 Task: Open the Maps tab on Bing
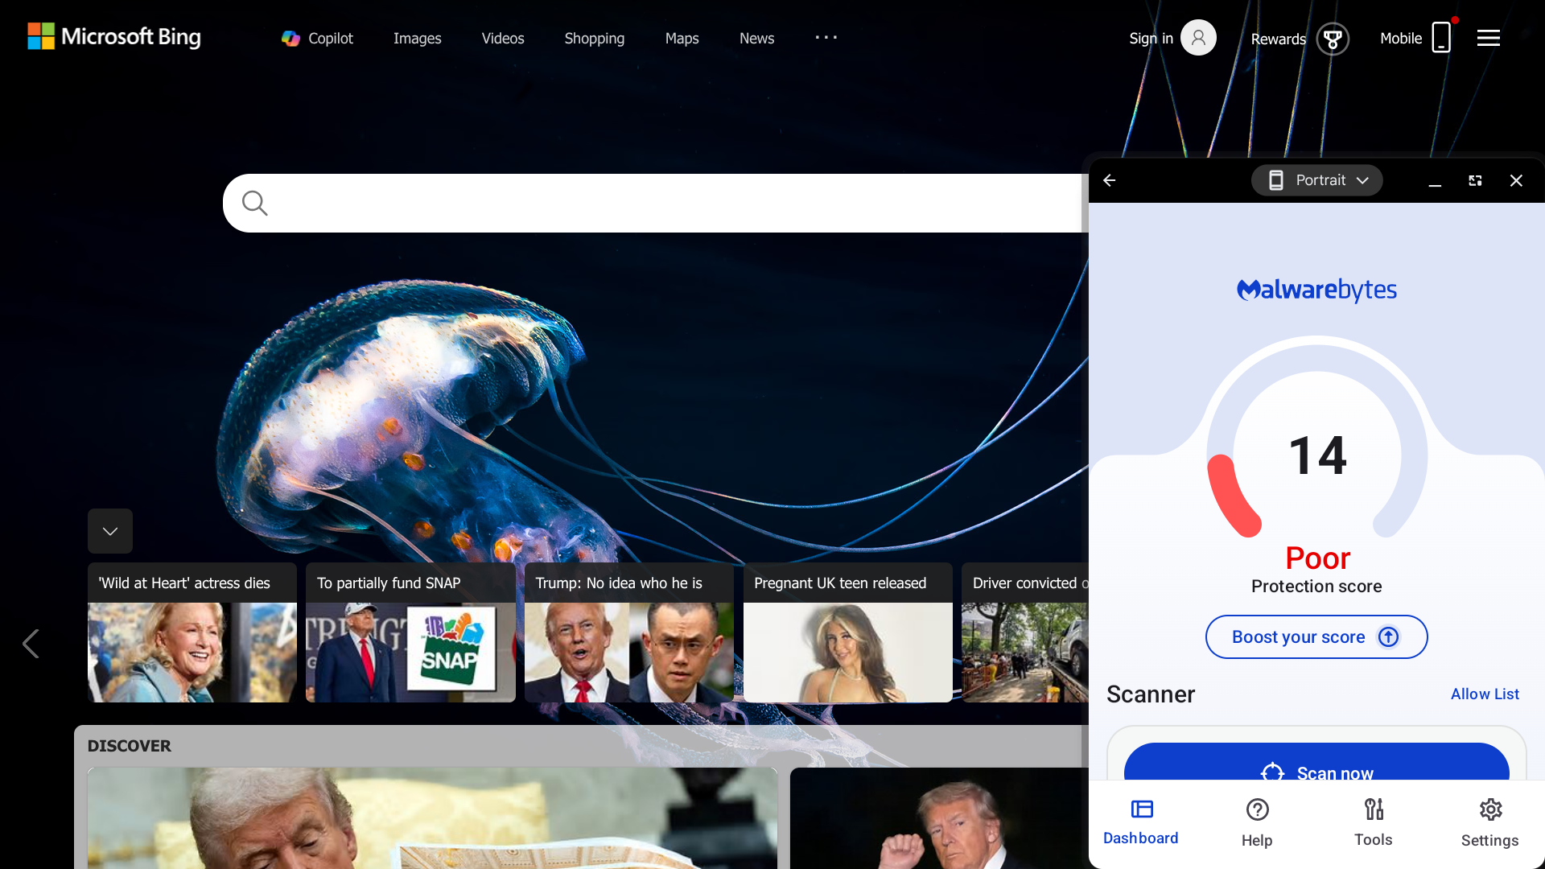coord(682,38)
